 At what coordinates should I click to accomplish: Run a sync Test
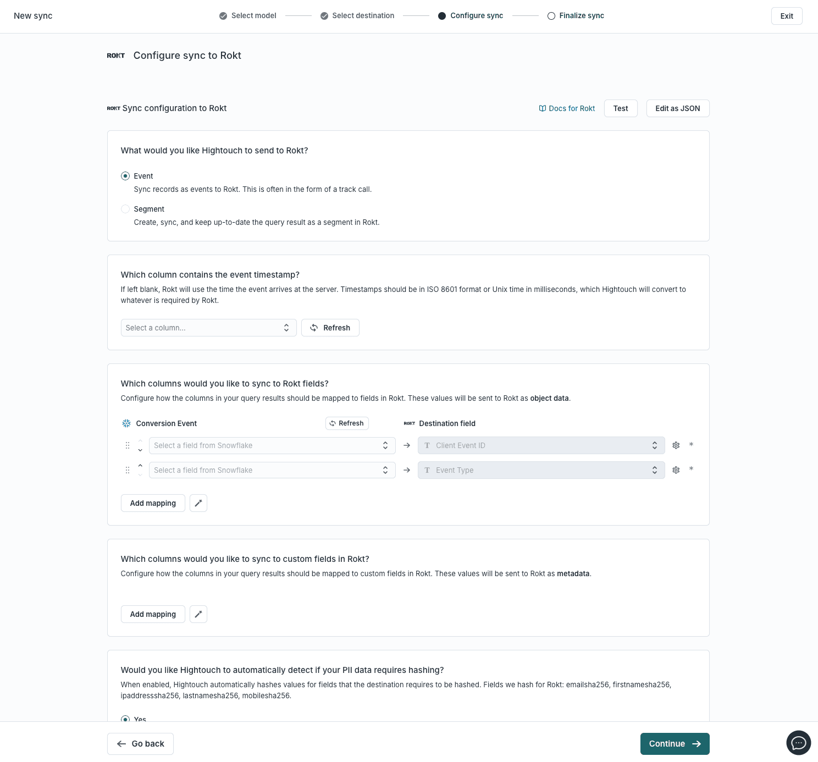[620, 108]
